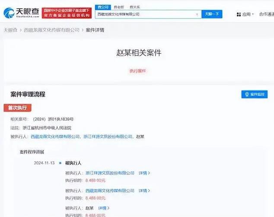Viewport: 274px width, 217px height.
Task: View 详情 for 赵某 entry
Action: click(x=104, y=208)
